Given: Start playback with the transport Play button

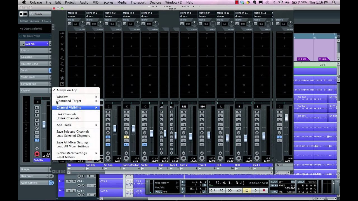Looking at the screenshot, I should (x=255, y=190).
